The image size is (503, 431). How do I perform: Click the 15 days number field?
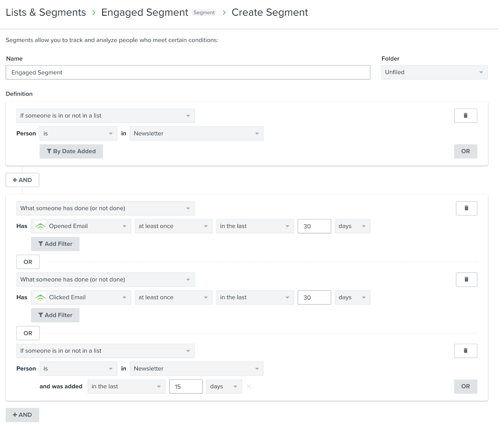pos(186,386)
